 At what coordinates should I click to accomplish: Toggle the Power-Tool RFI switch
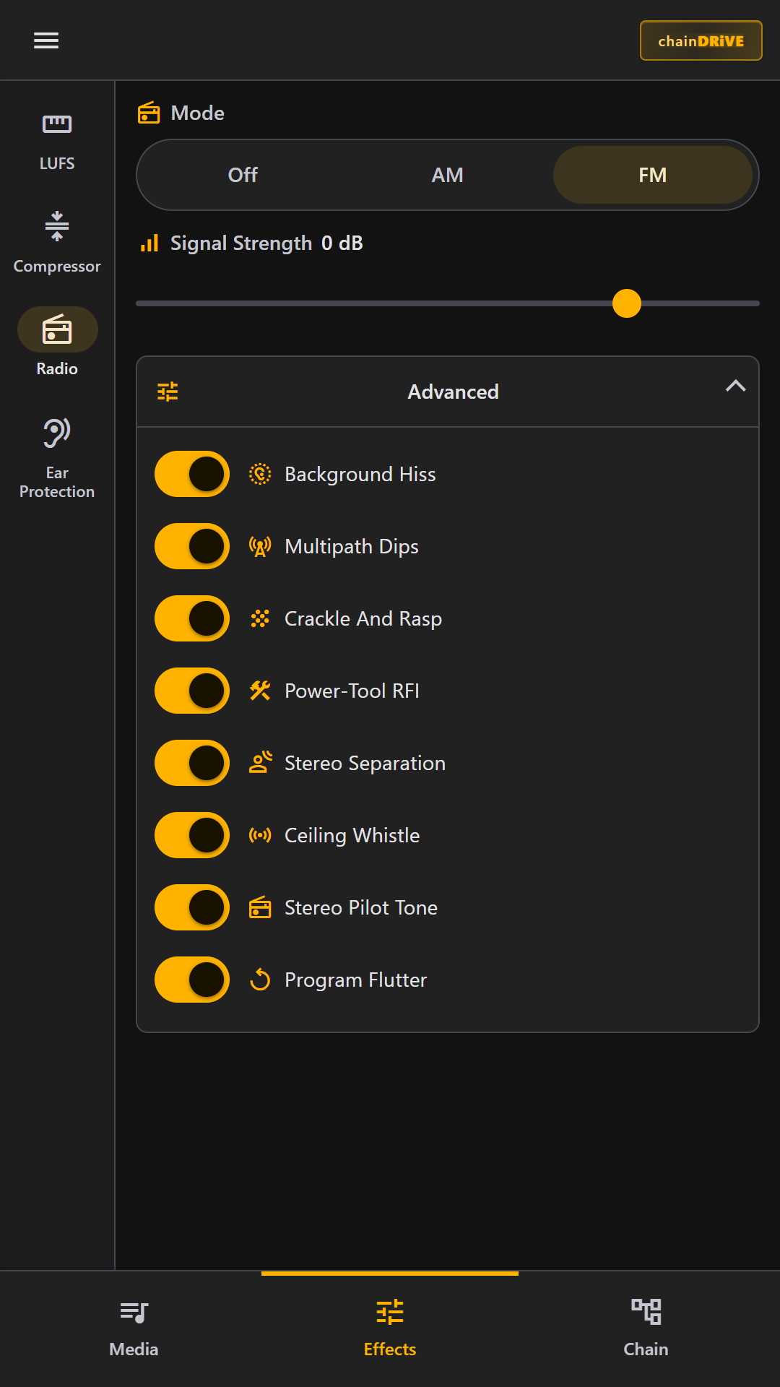192,691
